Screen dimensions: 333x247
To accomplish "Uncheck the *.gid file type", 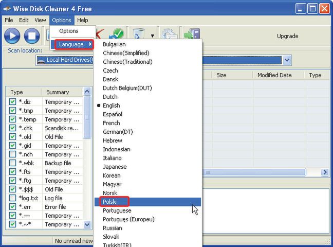I will 12,145.
